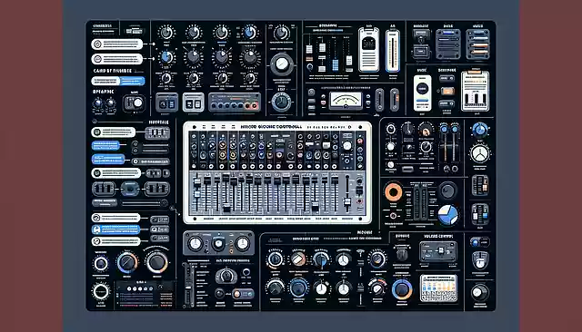Toggle the switch with white round handle
The width and height of the screenshot is (582, 332).
coord(135,103)
